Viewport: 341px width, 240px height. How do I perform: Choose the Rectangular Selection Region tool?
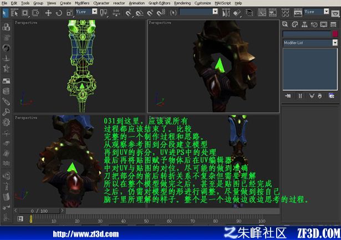pos(25,13)
